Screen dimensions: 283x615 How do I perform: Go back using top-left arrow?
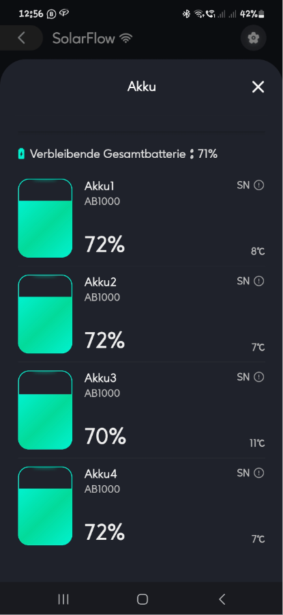click(x=22, y=38)
